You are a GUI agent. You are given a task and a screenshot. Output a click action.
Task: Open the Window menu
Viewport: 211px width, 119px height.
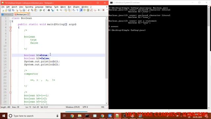[x=85, y=7]
